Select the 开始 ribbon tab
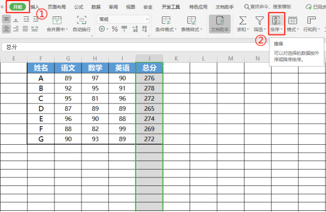 click(18, 7)
